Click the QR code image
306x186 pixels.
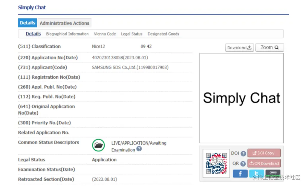(216, 163)
